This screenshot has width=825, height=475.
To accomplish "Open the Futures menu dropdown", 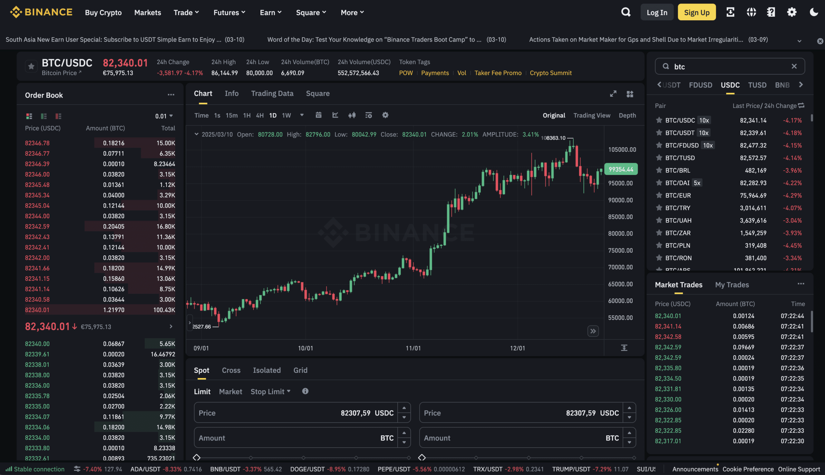I will tap(229, 12).
